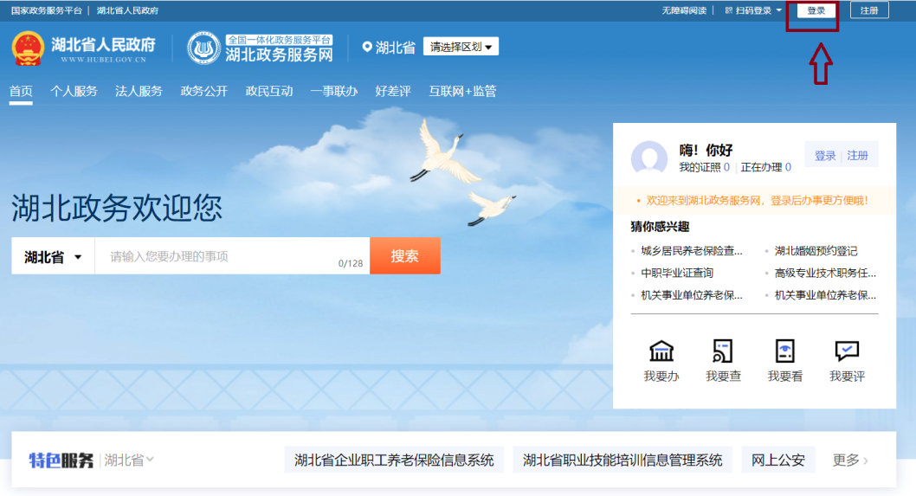Open the 我要查 document search icon
This screenshot has height=496, width=916.
(x=723, y=351)
